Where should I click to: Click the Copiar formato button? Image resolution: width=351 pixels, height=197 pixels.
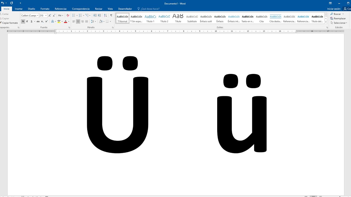9,23
